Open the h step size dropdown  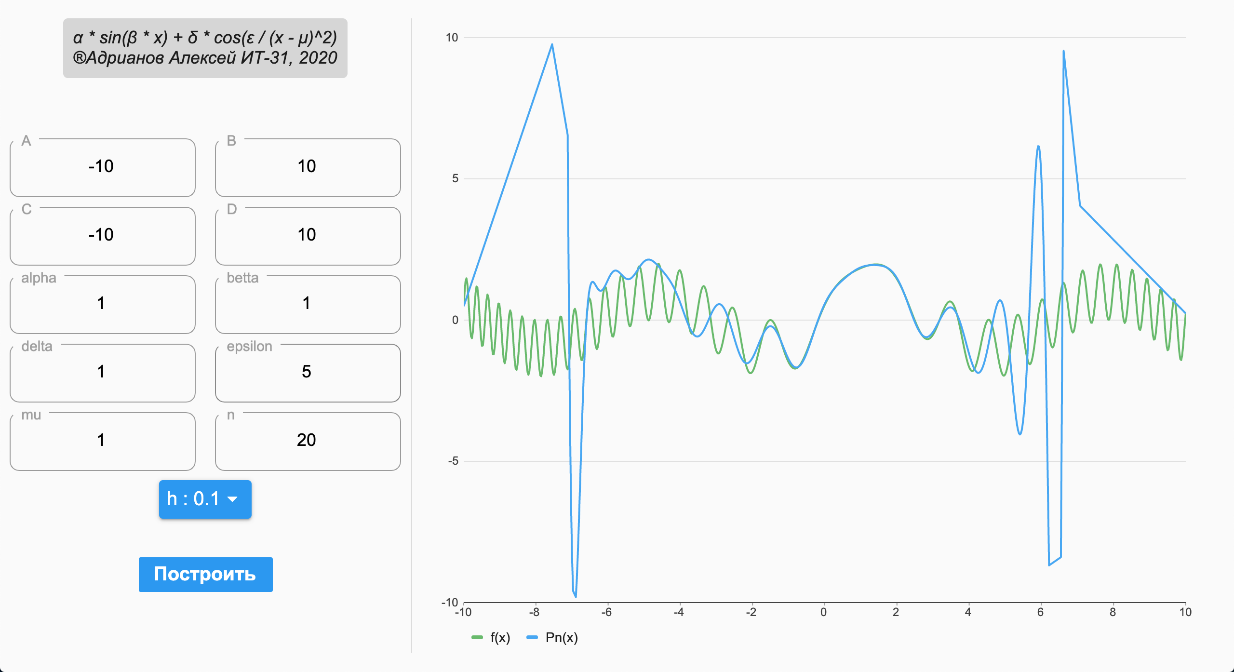coord(204,499)
